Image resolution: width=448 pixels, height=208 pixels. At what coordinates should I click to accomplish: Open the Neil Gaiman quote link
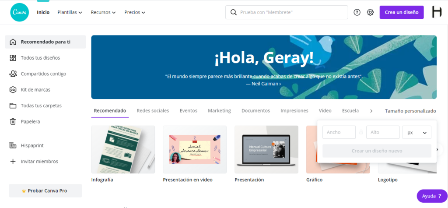(x=263, y=84)
